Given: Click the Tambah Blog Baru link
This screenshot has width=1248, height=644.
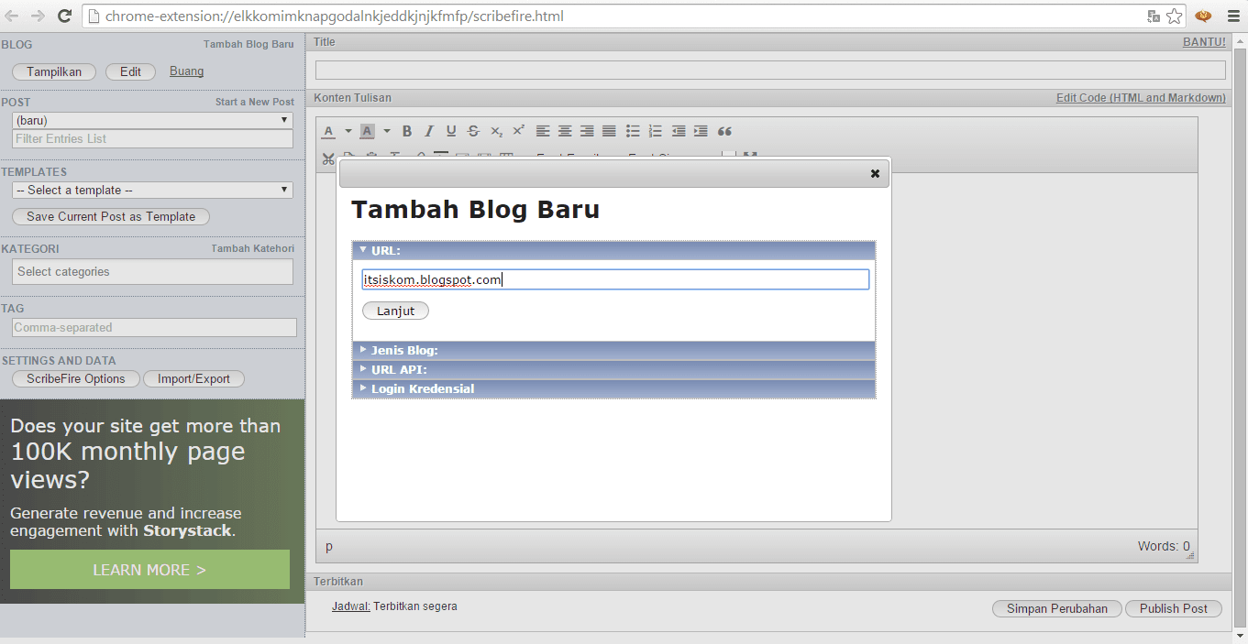Looking at the screenshot, I should point(248,44).
